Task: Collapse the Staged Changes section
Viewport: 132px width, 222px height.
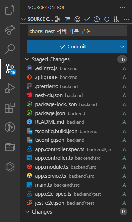Action: pos(27,59)
